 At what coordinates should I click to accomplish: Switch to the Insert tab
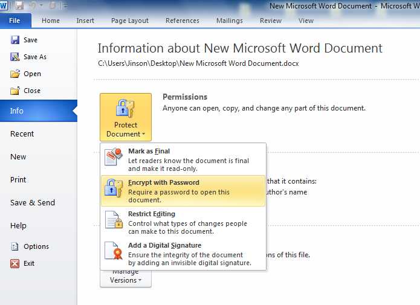[x=85, y=21]
